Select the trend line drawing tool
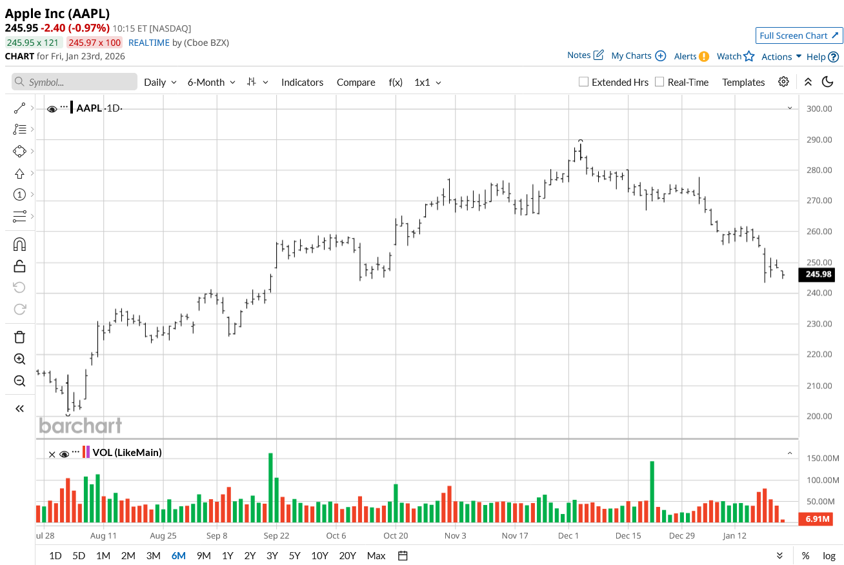Image resolution: width=844 pixels, height=565 pixels. pyautogui.click(x=19, y=108)
